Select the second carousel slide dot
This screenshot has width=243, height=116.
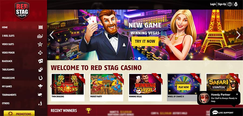click(135, 58)
